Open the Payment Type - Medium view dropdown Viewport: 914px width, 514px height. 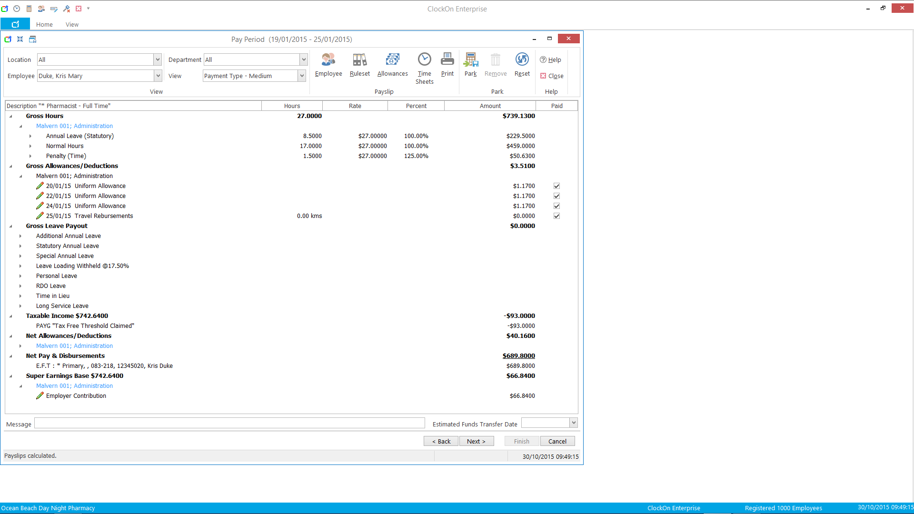tap(301, 76)
